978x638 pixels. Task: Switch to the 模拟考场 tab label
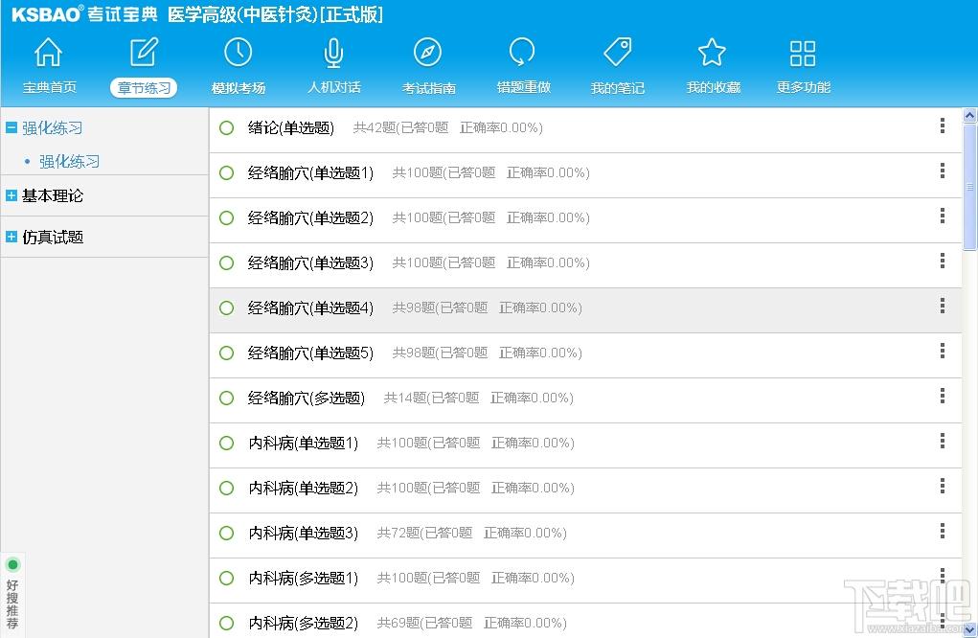pyautogui.click(x=239, y=88)
